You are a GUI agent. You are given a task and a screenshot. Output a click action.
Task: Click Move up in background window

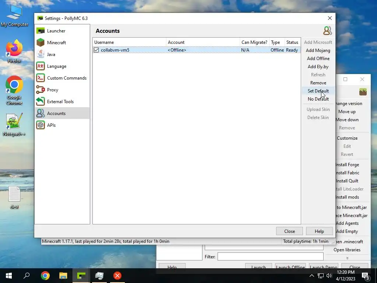coord(347,112)
